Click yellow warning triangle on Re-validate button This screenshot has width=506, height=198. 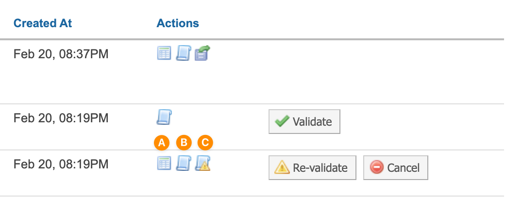click(282, 168)
